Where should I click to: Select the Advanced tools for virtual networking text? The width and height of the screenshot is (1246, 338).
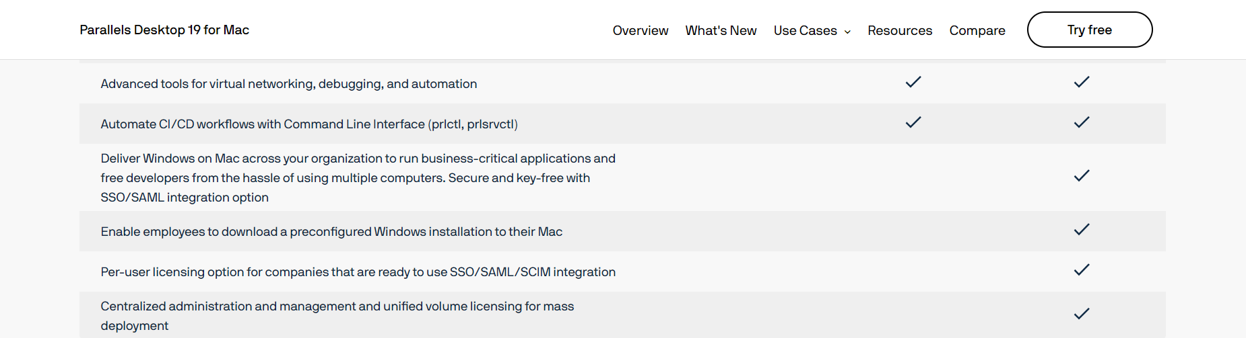(288, 84)
